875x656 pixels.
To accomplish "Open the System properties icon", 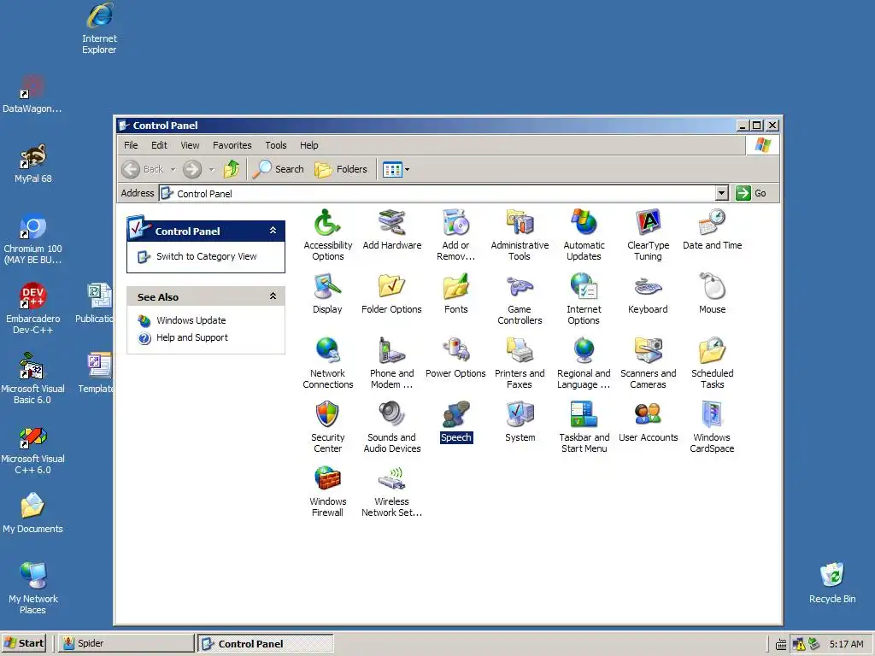I will pyautogui.click(x=520, y=414).
